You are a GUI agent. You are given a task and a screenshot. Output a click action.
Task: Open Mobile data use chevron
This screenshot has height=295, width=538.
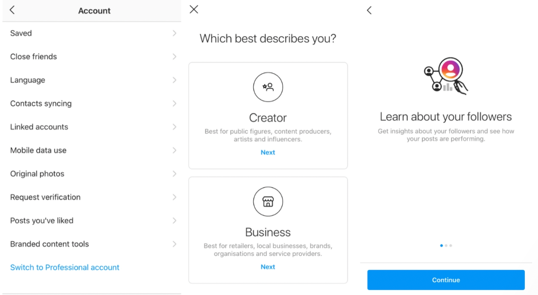tap(174, 150)
